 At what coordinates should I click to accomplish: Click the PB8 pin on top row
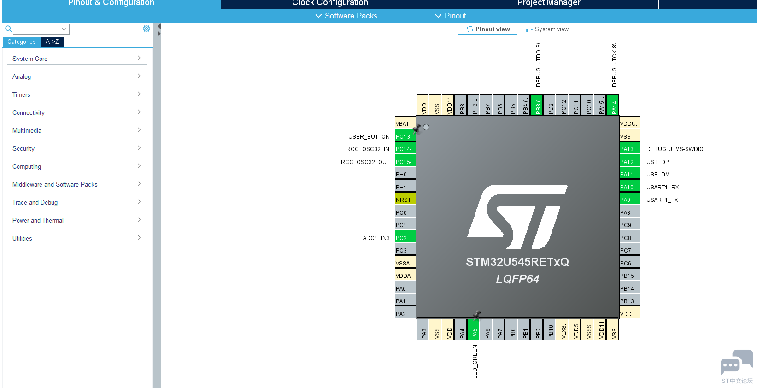(461, 105)
